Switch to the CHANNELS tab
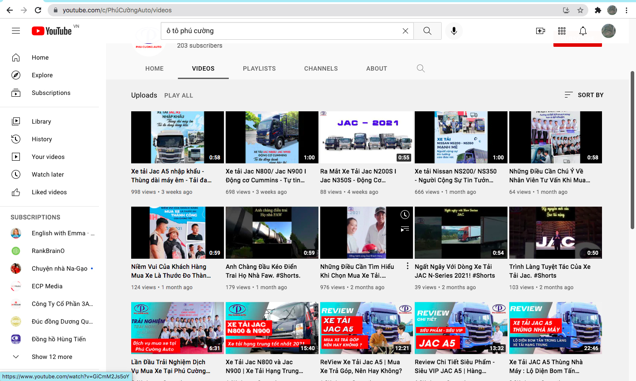Image resolution: width=636 pixels, height=381 pixels. (x=321, y=68)
